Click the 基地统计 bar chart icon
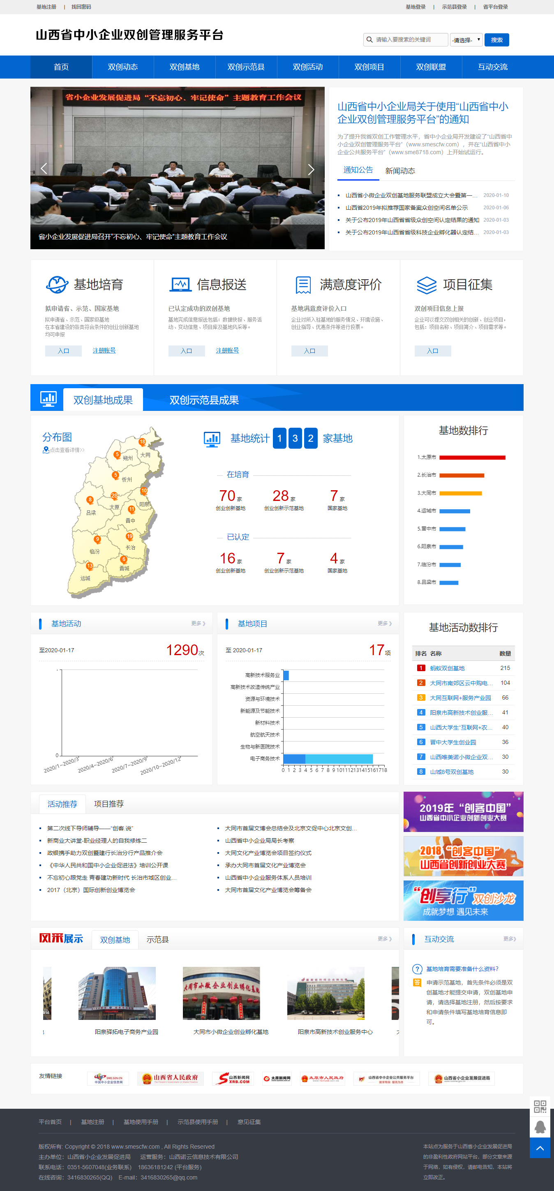 [212, 439]
